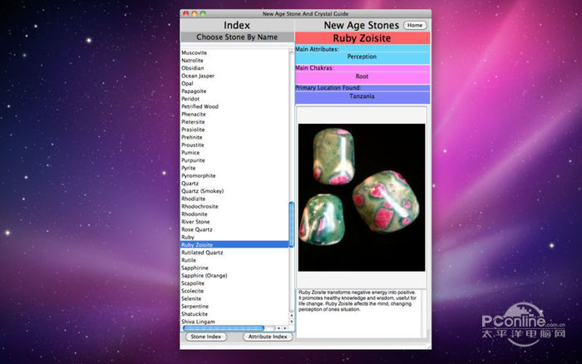This screenshot has height=364, width=582.
Task: Zoom the window with green button
Action: coord(203,14)
